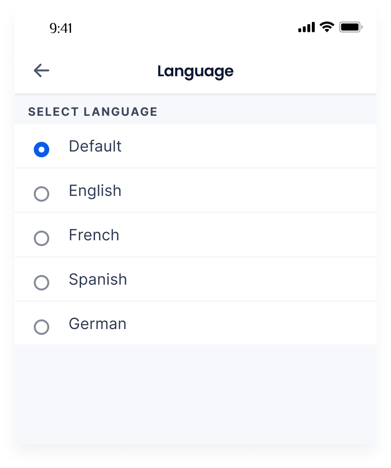This screenshot has height=468, width=391.
Task: Choose the French radio button
Action: click(x=42, y=238)
